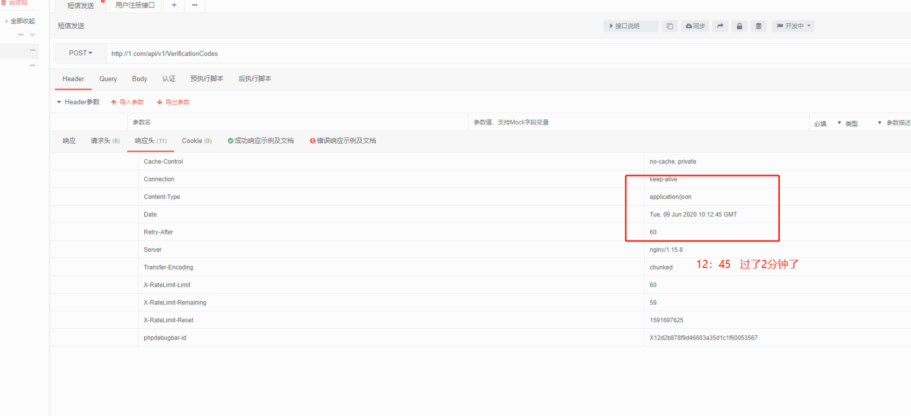Image resolution: width=911 pixels, height=416 pixels.
Task: Click 全部收起 to collapse all
Action: pyautogui.click(x=20, y=21)
